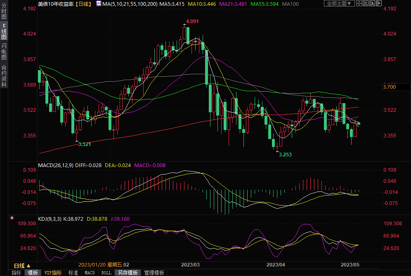411x276 pixels.
Task: Select the 模板 bottom tab
Action: coord(33,273)
